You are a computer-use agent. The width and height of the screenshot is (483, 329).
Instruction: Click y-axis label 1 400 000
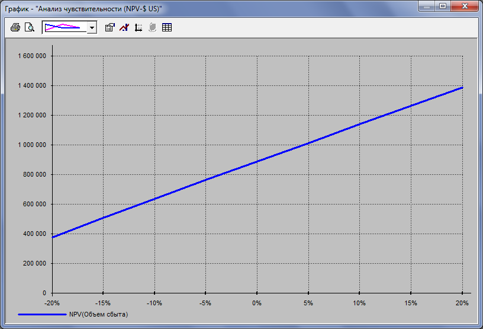coord(32,85)
